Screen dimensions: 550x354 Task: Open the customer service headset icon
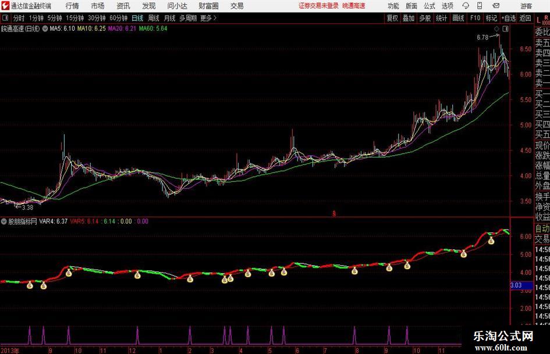click(x=466, y=6)
